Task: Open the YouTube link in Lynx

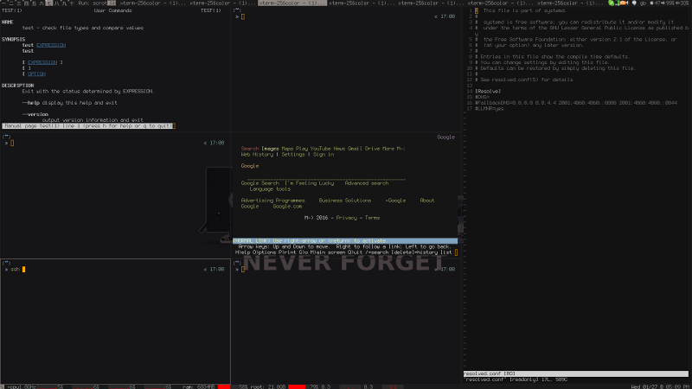Action: [320, 149]
